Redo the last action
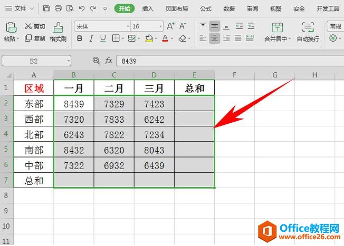The image size is (344, 246). point(93,8)
